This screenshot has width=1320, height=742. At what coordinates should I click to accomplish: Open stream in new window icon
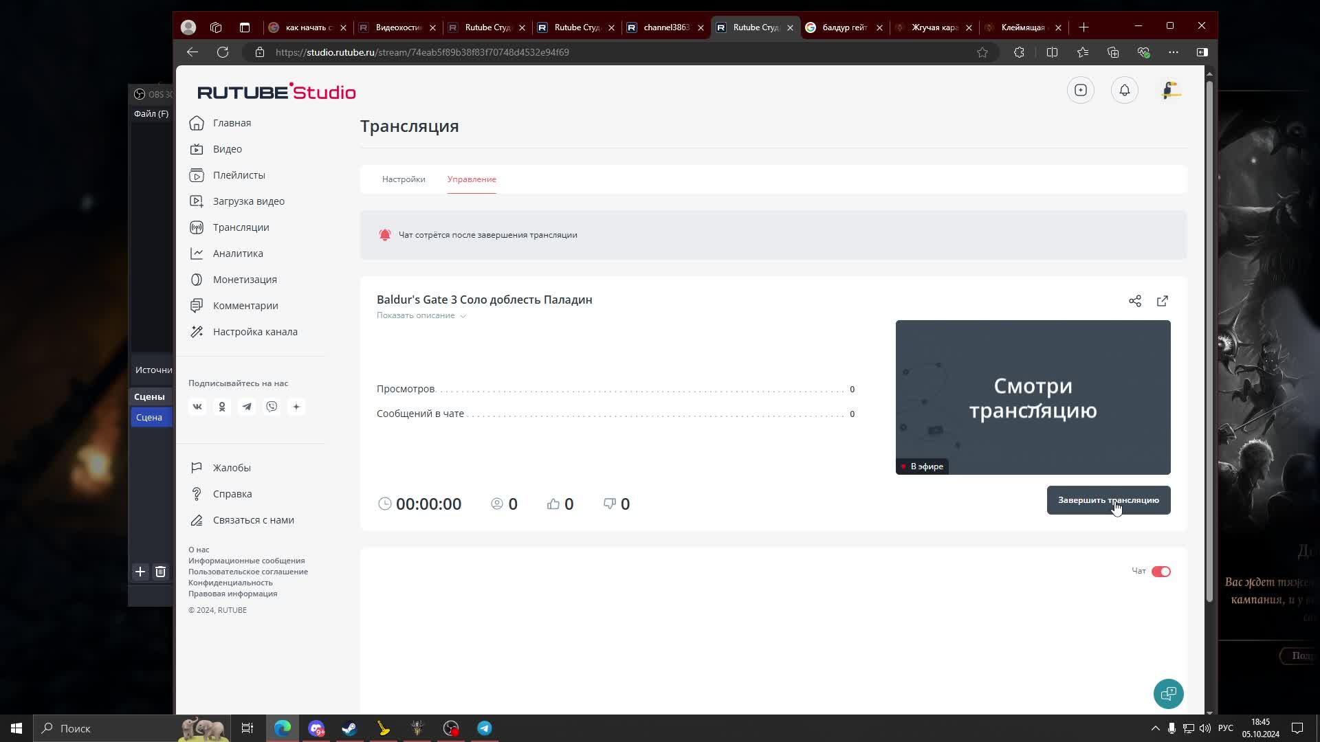tap(1163, 301)
